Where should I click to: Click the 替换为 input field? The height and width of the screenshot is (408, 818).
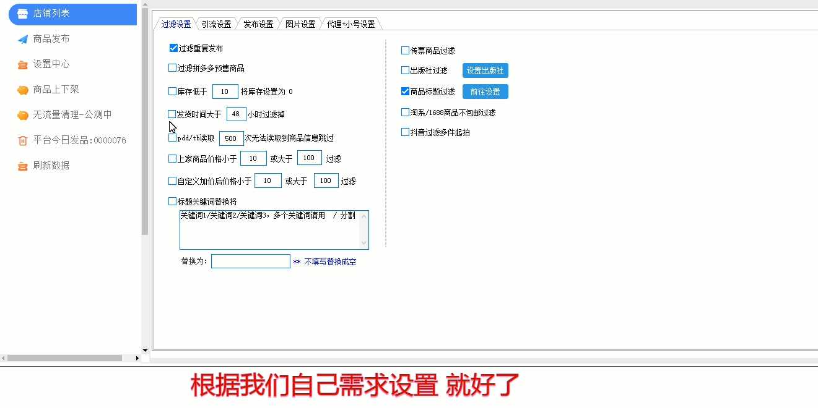coord(250,261)
